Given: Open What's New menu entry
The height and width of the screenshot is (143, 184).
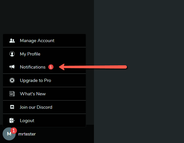Looking at the screenshot, I should click(44, 94).
